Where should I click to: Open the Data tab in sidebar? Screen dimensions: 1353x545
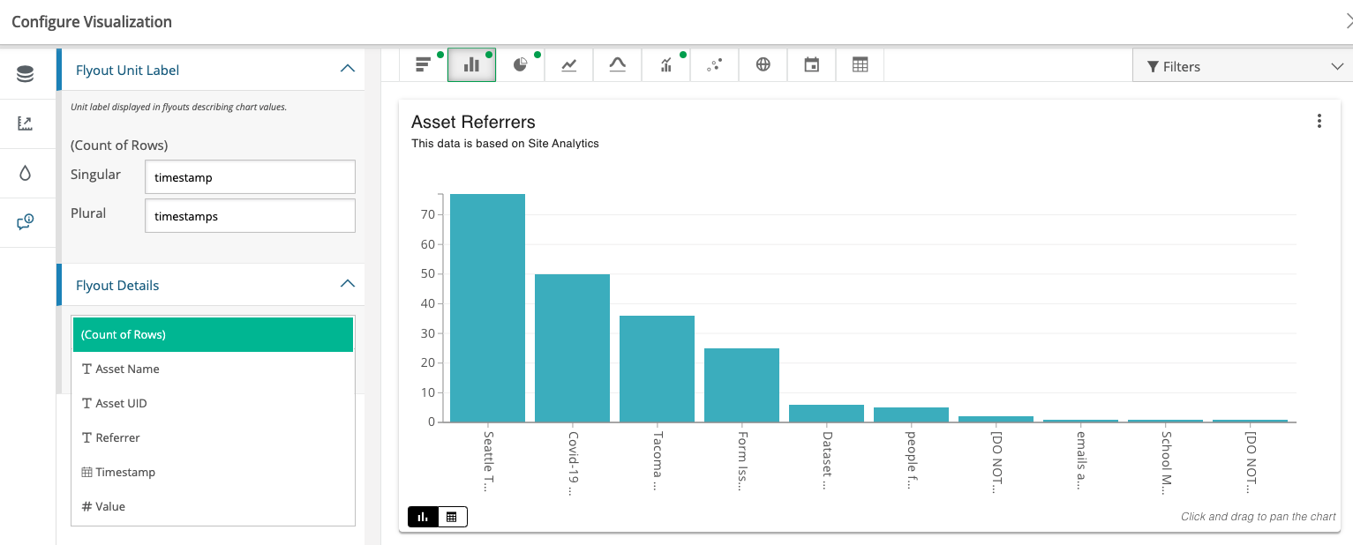[x=25, y=74]
